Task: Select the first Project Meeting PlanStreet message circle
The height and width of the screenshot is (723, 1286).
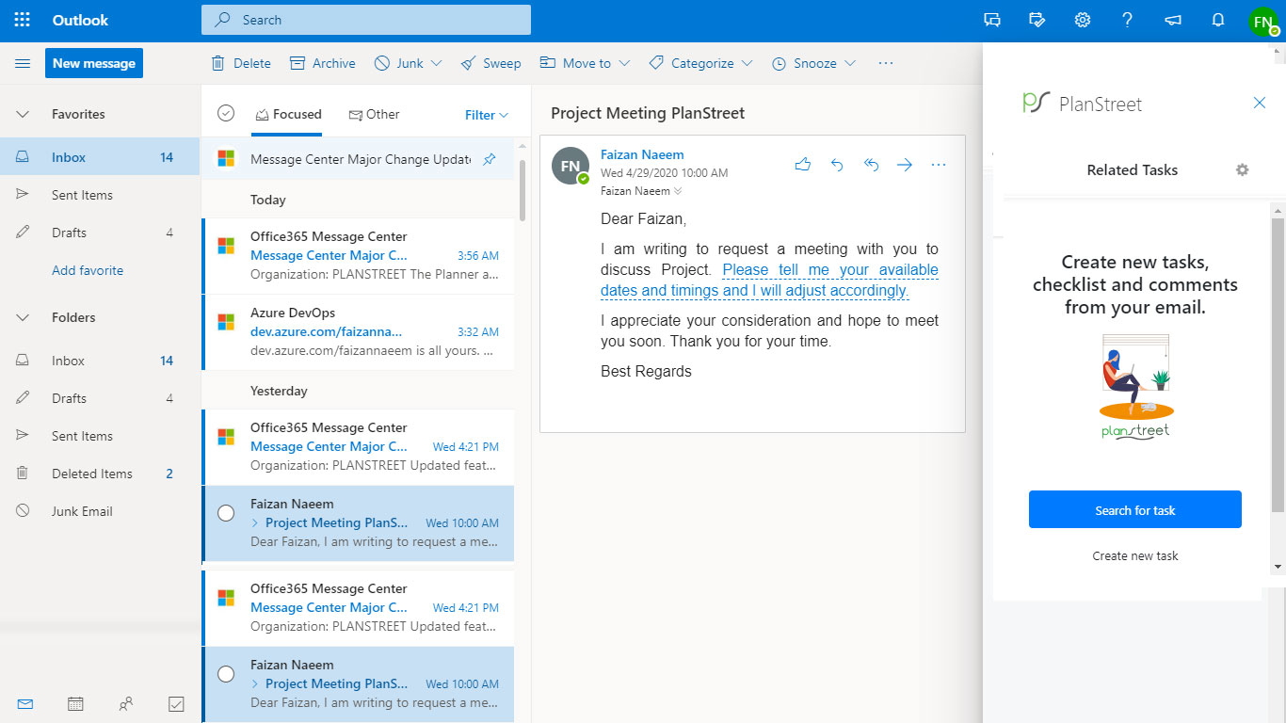Action: (x=226, y=513)
